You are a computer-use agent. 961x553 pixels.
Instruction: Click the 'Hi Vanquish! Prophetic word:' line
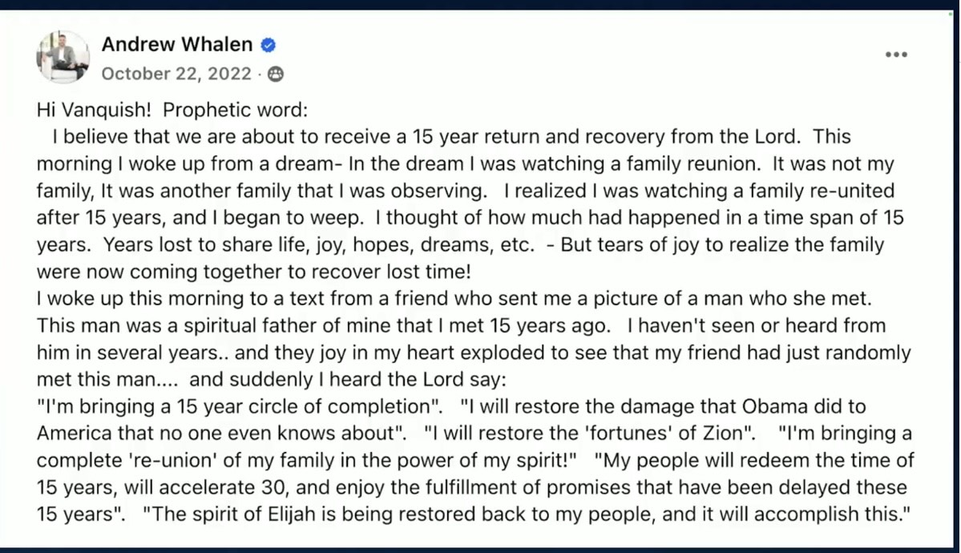[x=172, y=110]
